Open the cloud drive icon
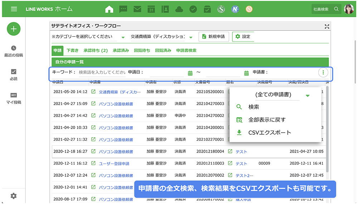Screen dimensions: 358x204 pos(179,9)
